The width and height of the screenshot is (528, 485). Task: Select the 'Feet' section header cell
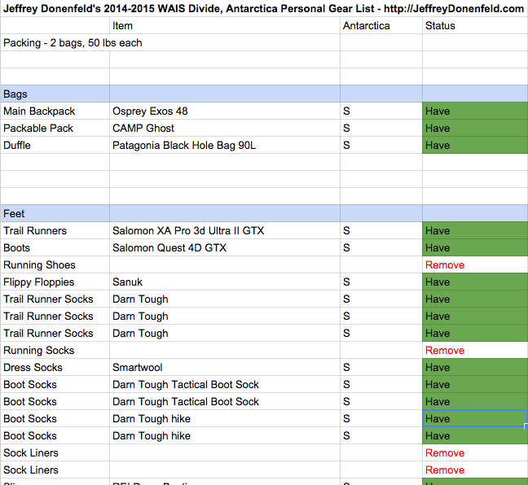55,213
